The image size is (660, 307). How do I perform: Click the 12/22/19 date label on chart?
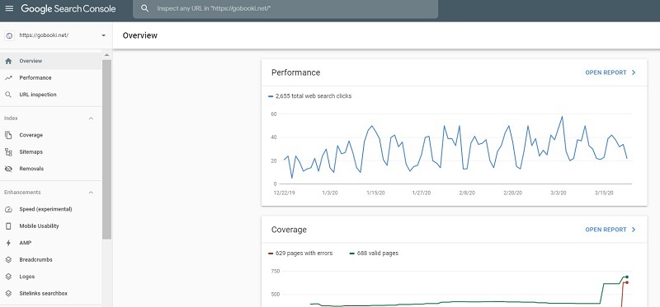coord(283,193)
